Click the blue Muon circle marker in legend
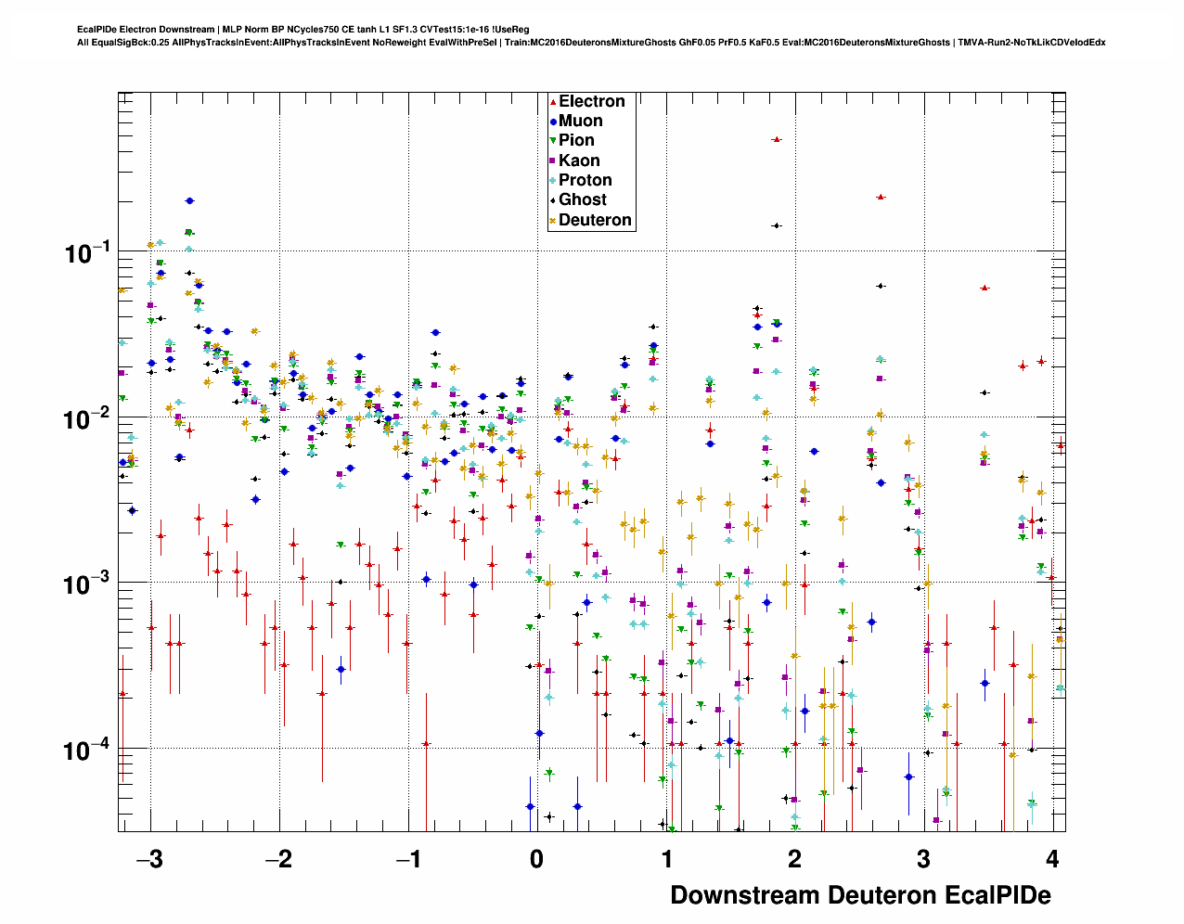Image resolution: width=1184 pixels, height=924 pixels. tap(553, 122)
